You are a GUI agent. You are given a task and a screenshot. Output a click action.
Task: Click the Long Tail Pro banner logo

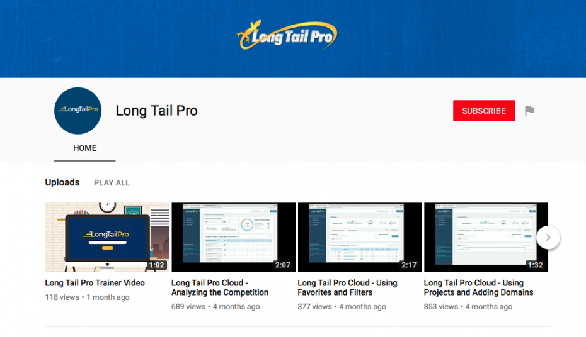click(x=286, y=36)
